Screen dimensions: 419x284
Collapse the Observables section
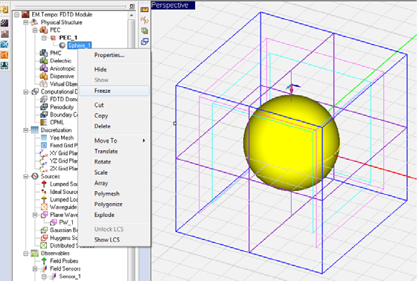25,254
